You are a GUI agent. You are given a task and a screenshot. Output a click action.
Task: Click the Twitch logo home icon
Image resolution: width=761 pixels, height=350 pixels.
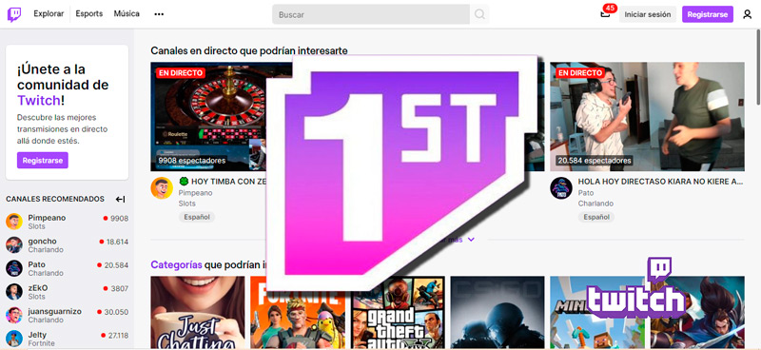pos(14,14)
